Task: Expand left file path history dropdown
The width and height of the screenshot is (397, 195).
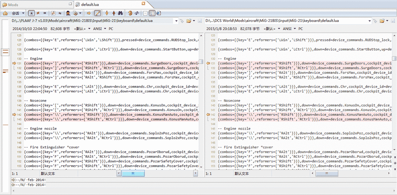Action: (x=177, y=21)
